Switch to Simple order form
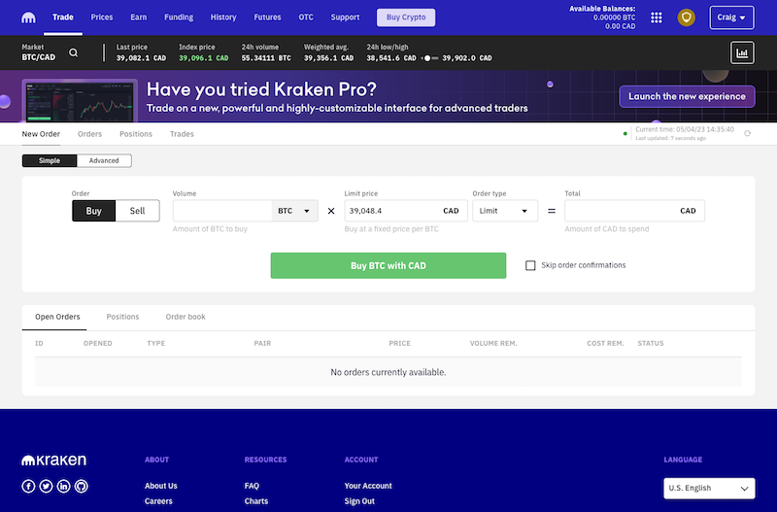This screenshot has width=777, height=512. 50,160
